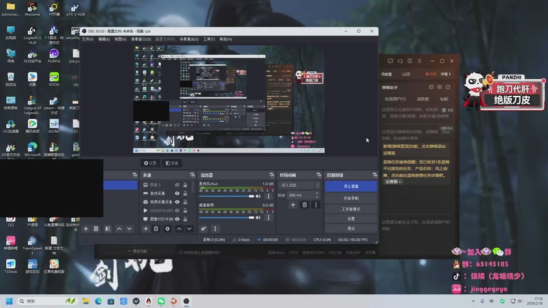Open mixer panel three-dot menu
Viewport: 548px width, 308px height.
click(215, 229)
